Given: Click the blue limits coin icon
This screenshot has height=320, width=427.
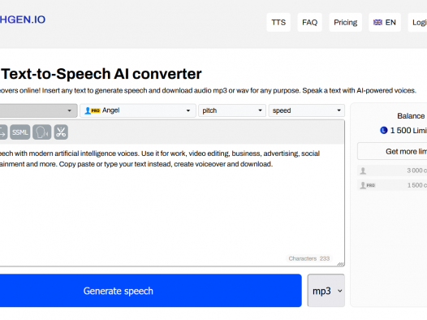Looking at the screenshot, I should [384, 131].
